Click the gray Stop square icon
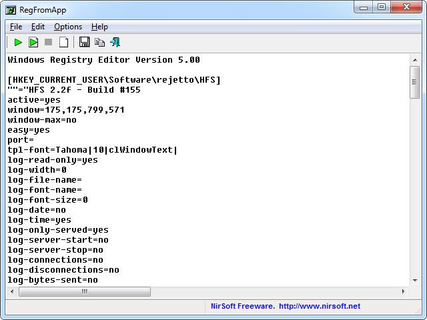This screenshot has width=427, height=320. pos(49,42)
